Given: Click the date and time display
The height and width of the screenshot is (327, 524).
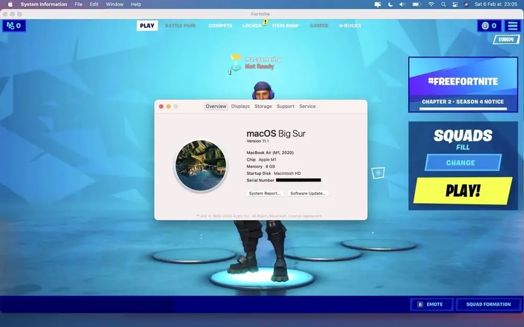Looking at the screenshot, I should (x=496, y=4).
